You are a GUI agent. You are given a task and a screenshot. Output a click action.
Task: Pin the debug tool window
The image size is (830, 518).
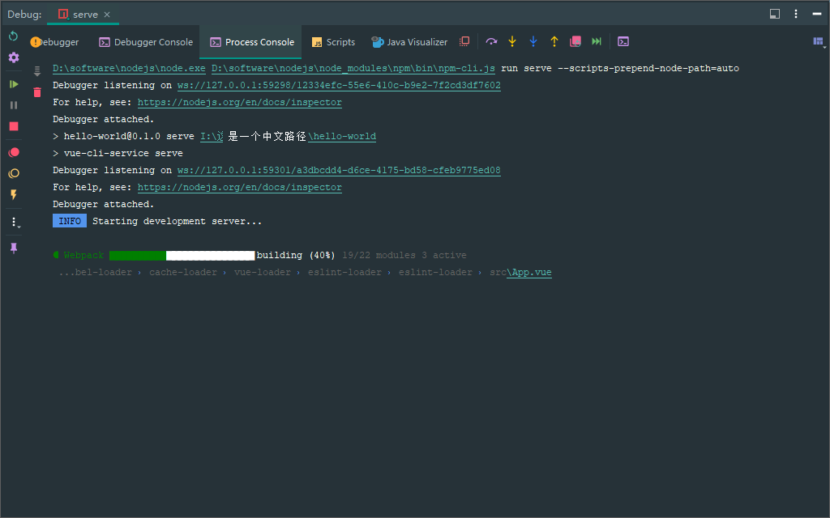pyautogui.click(x=14, y=248)
